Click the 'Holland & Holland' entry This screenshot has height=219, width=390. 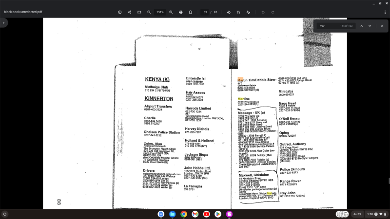[x=199, y=141]
